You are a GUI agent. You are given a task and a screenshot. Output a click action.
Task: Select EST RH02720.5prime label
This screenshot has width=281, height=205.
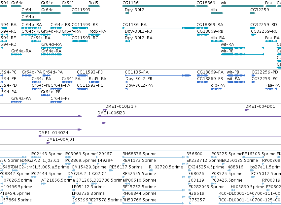[166, 167]
